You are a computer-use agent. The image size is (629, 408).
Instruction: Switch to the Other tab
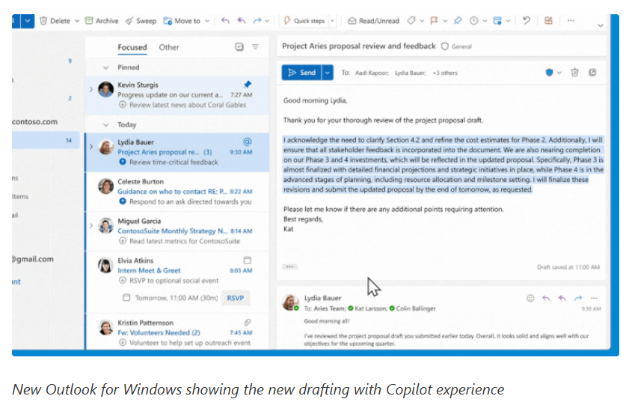[x=169, y=47]
